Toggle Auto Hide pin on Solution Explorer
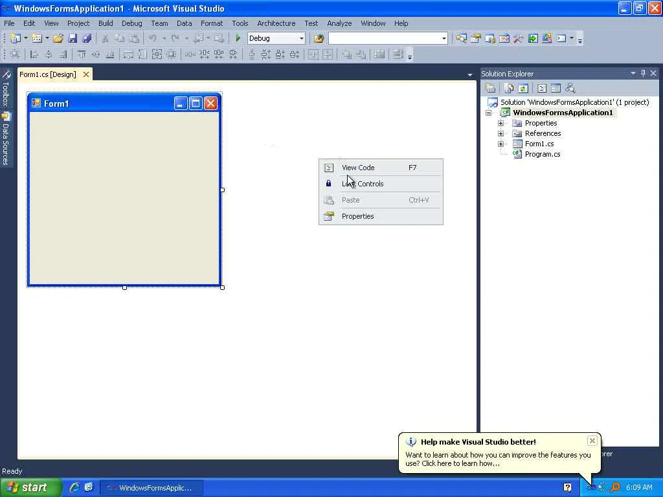The height and width of the screenshot is (497, 663). point(643,73)
